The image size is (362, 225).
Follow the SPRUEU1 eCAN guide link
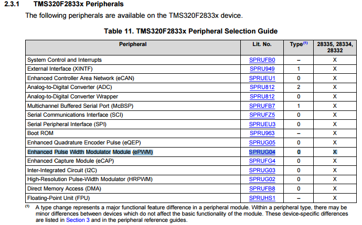coord(262,78)
